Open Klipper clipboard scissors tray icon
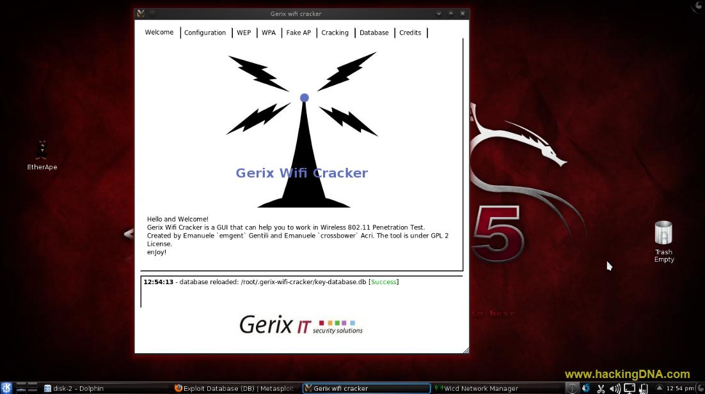 (601, 389)
